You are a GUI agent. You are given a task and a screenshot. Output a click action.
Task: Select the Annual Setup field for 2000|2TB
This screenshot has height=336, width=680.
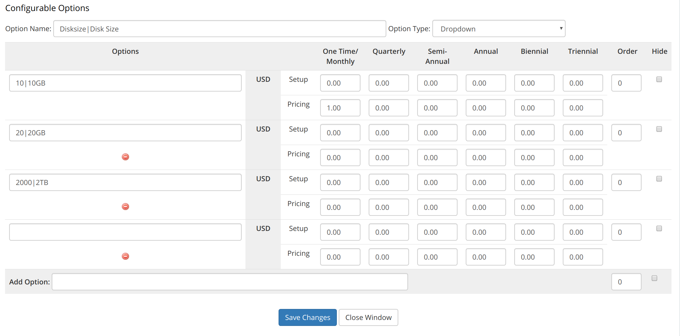(x=486, y=182)
